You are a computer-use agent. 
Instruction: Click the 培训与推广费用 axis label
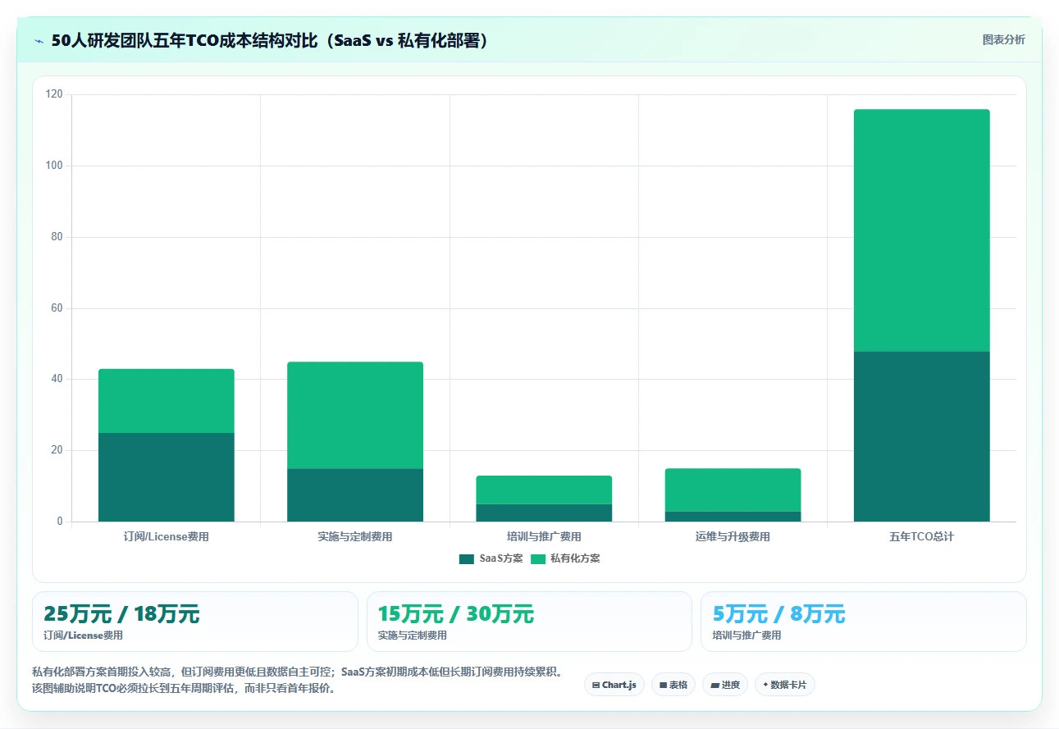[x=544, y=537]
